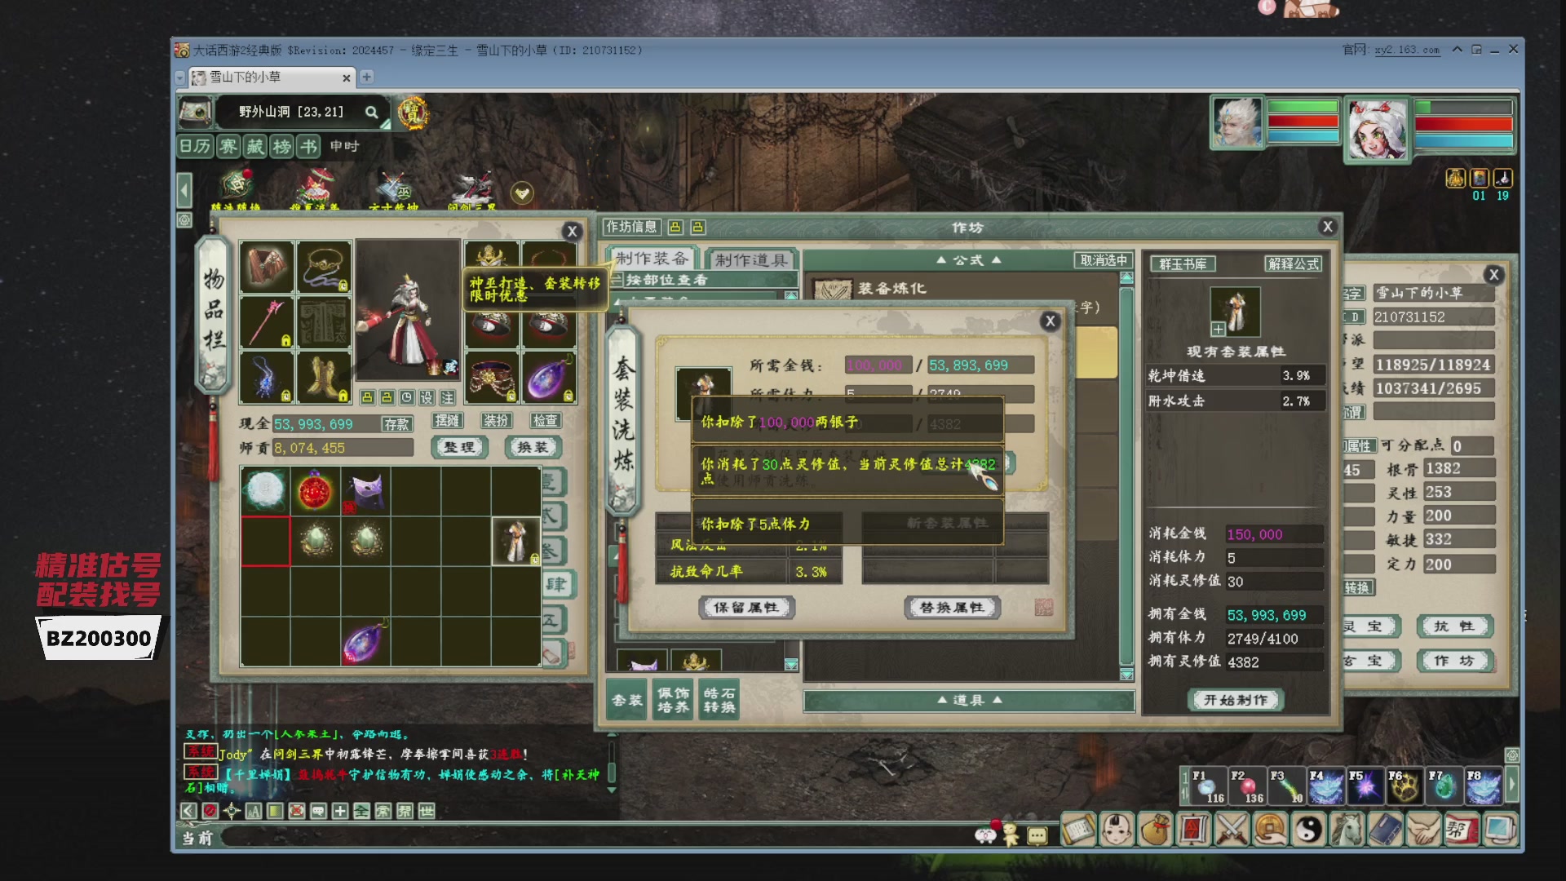Switch to 制作道具 tab in workshop
This screenshot has height=881, width=1566.
(x=750, y=259)
